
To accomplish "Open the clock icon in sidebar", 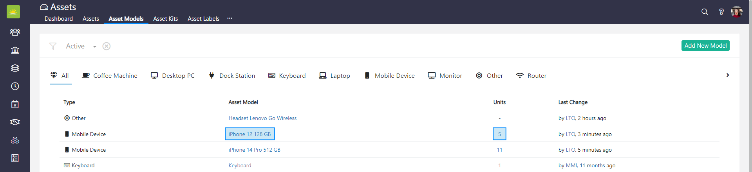I will 15,86.
